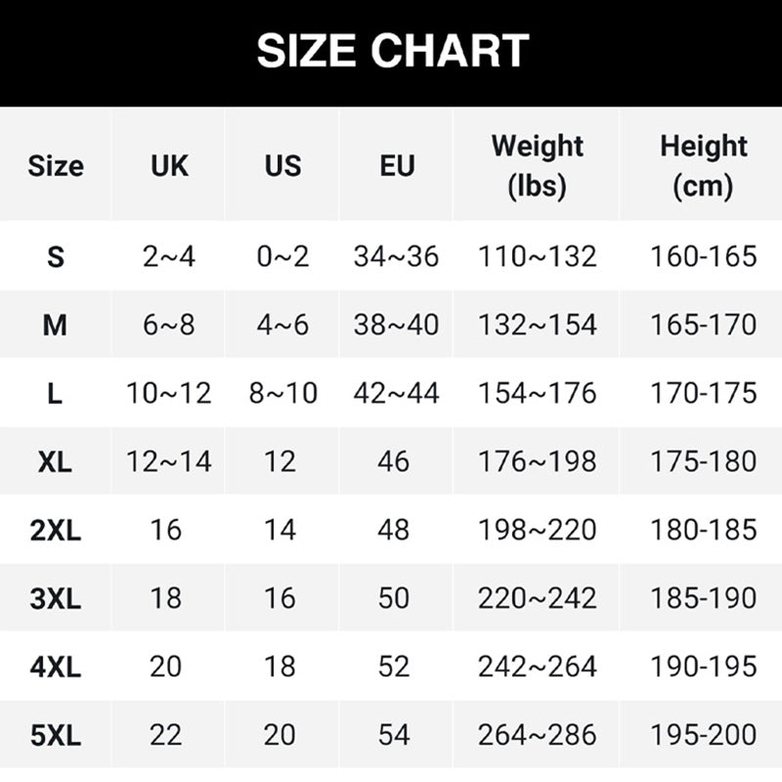Select EU size 48 cell
This screenshot has height=782, width=782.
[394, 530]
